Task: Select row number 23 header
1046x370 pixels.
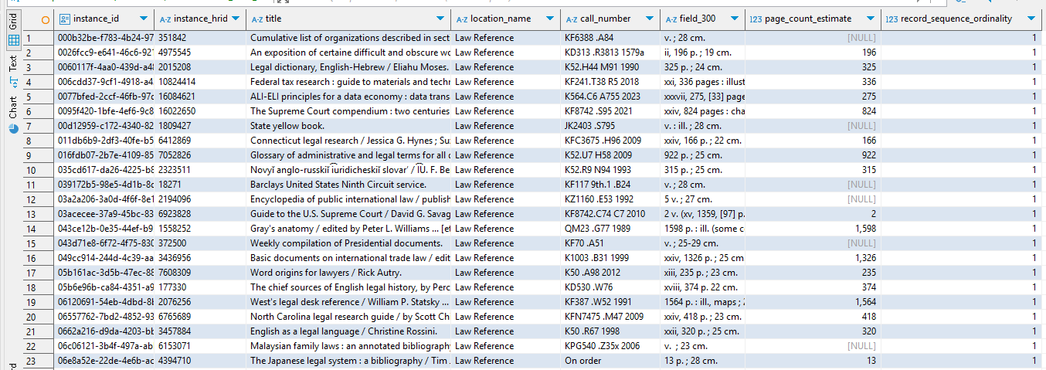Action: tap(38, 361)
